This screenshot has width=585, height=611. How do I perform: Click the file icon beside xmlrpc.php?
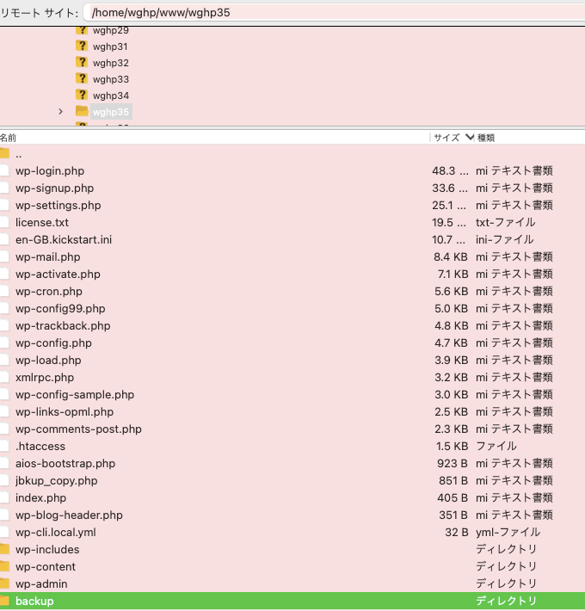tap(4, 377)
